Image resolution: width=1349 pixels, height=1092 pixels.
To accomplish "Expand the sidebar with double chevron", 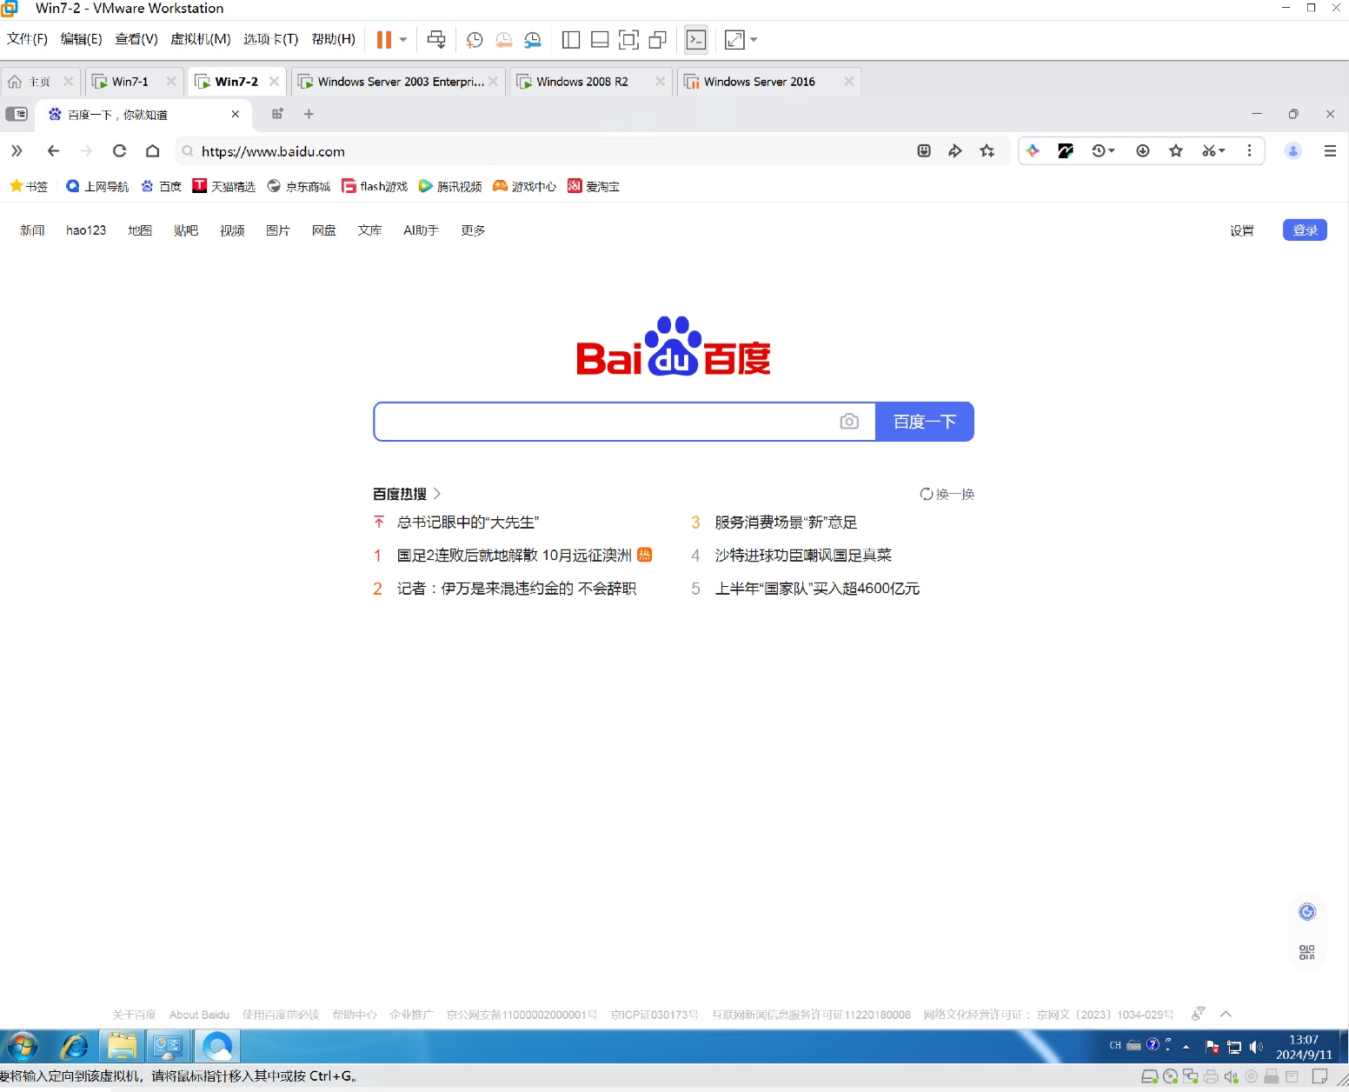I will click(x=17, y=150).
